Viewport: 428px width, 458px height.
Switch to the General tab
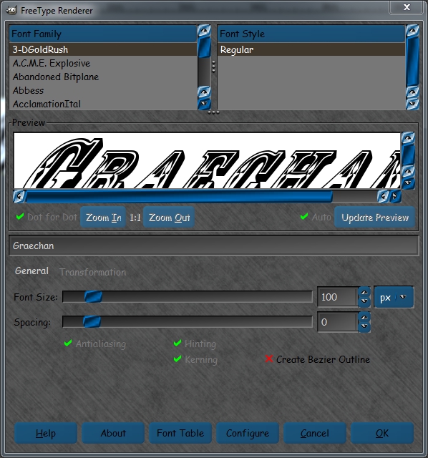coord(31,271)
